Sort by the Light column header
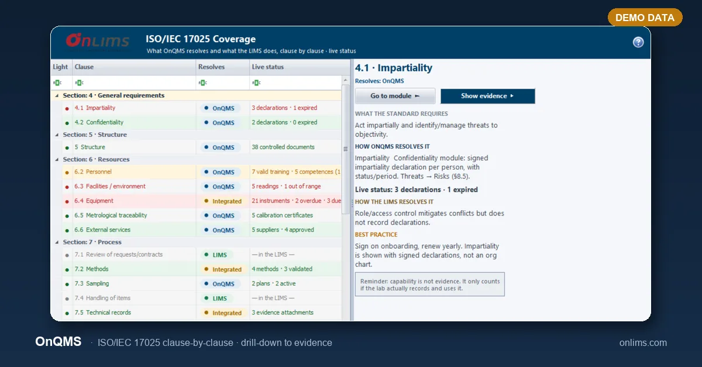Viewport: 702px width, 367px height. pyautogui.click(x=61, y=67)
